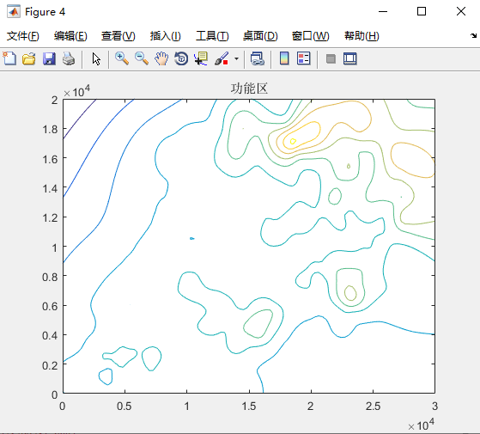Activate the Zoom Out magnifier tool
Screen dimensions: 480x434
point(142,58)
